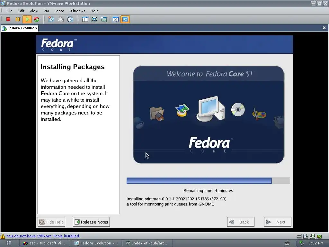Open the Edit menu

(x=21, y=11)
